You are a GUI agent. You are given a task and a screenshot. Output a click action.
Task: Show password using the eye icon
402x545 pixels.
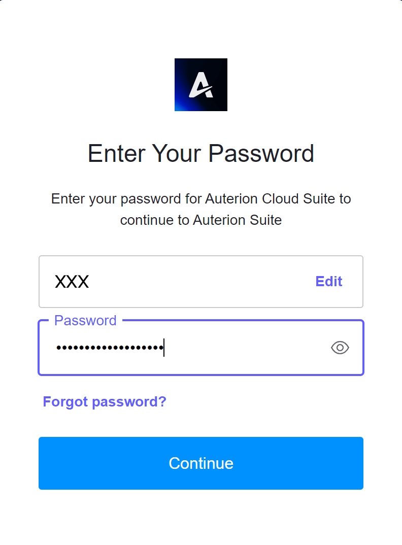[x=340, y=348]
